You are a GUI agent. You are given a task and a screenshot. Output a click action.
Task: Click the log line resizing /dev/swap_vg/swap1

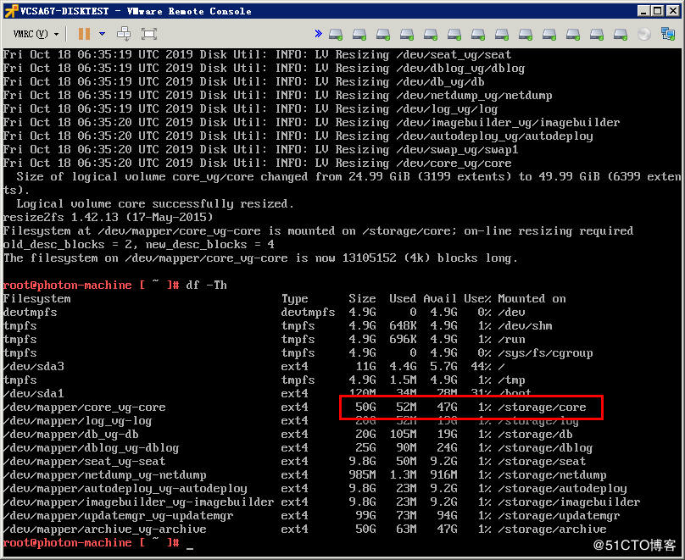click(x=260, y=150)
